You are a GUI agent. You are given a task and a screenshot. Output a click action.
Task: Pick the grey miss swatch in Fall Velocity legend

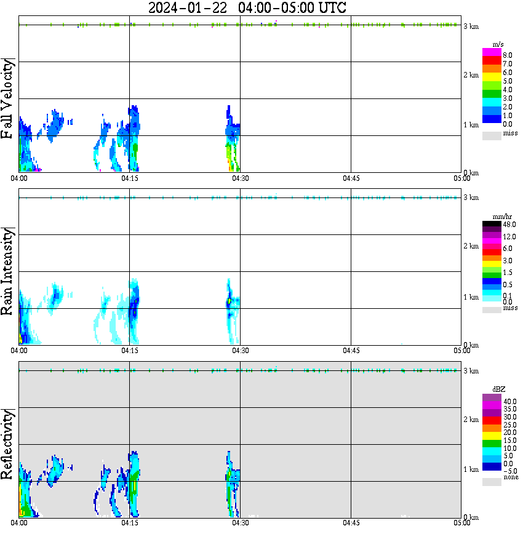click(492, 135)
